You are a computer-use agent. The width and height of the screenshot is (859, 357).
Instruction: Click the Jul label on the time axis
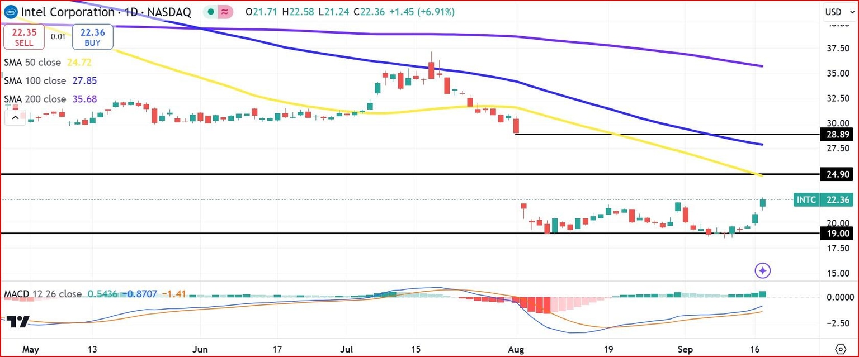[347, 349]
